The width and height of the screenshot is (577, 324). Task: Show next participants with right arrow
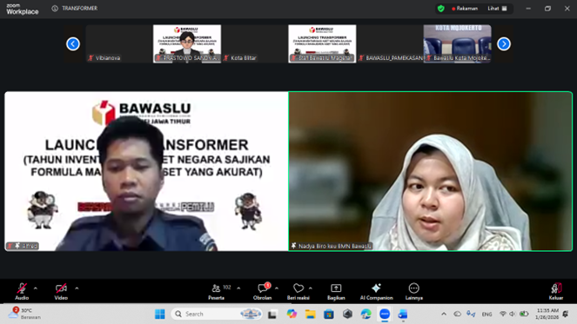click(x=504, y=43)
